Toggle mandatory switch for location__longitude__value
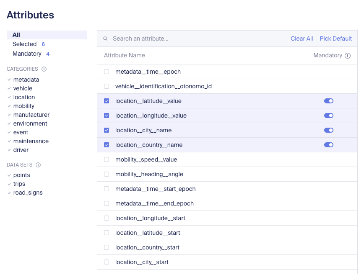Screen dimensions: 364x280 coord(329,116)
